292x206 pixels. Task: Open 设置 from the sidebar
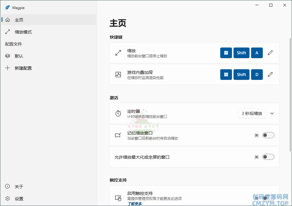tap(19, 199)
